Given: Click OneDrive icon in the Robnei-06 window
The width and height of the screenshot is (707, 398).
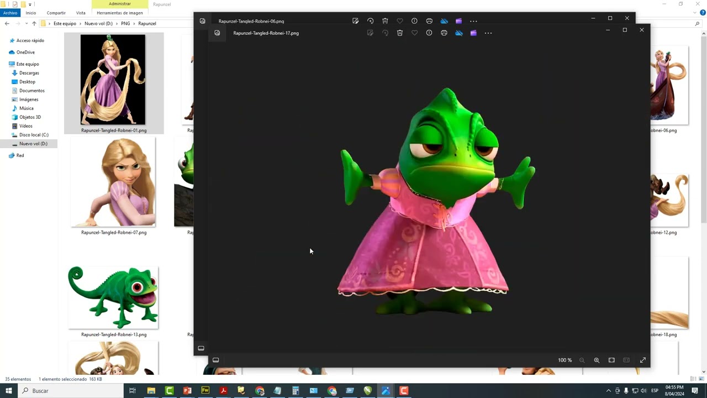Looking at the screenshot, I should tap(444, 21).
